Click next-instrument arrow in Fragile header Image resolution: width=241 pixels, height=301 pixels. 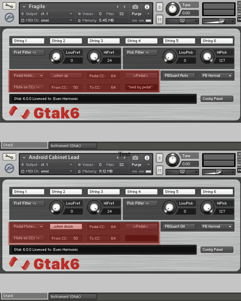124,7
